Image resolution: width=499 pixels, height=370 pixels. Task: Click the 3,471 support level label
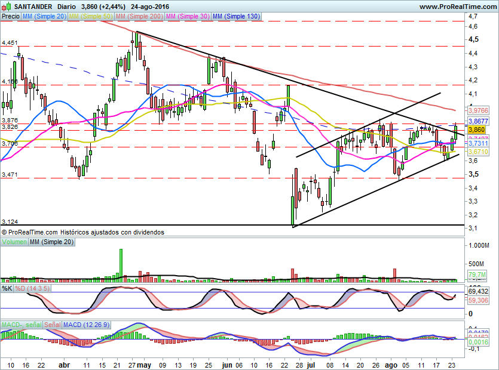pos(10,174)
